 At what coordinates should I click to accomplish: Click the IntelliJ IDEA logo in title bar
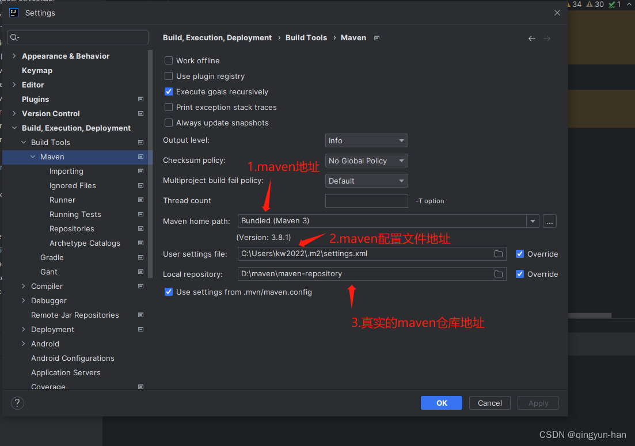point(14,13)
